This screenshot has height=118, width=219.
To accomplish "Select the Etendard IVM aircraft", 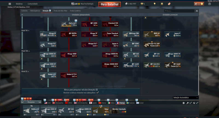I will (x=110, y=24).
